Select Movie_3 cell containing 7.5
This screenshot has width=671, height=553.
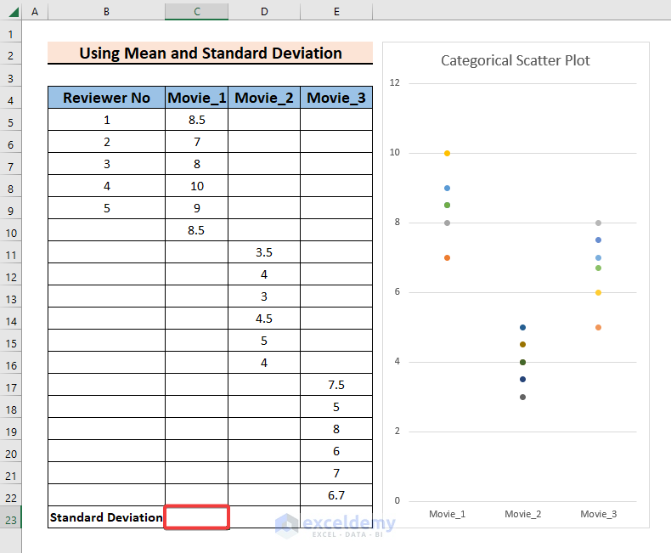pos(337,385)
